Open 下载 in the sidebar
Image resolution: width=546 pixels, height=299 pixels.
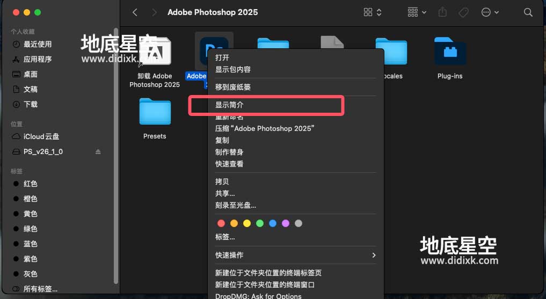[x=30, y=104]
